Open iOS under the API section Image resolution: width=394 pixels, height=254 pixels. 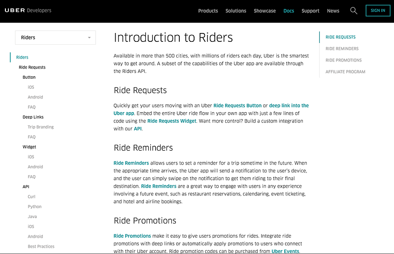(31, 226)
